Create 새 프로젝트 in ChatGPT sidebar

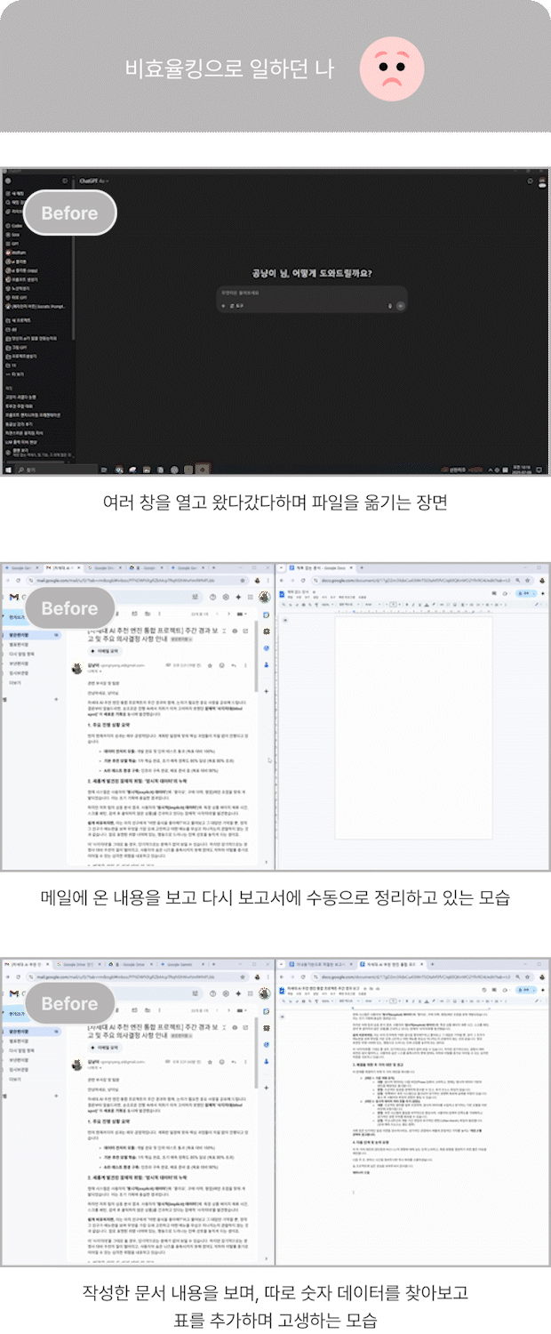click(20, 319)
